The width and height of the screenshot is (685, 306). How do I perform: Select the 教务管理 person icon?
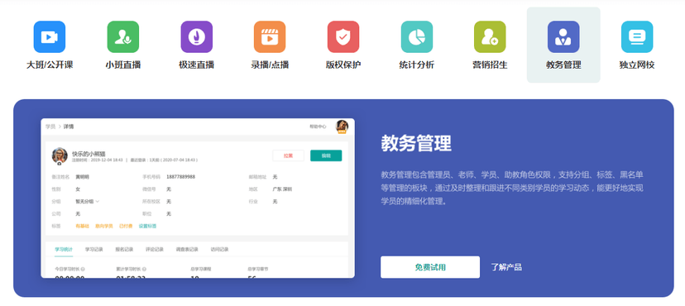(563, 36)
